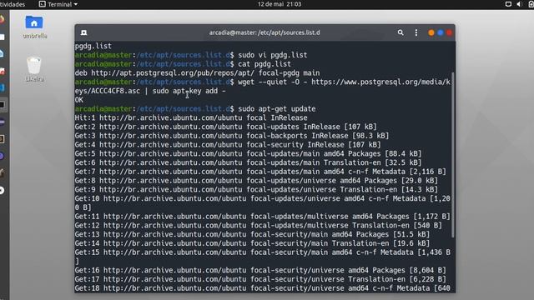
Task: Click the 'Get:13' focal-security/main Packages line
Action: click(252, 234)
